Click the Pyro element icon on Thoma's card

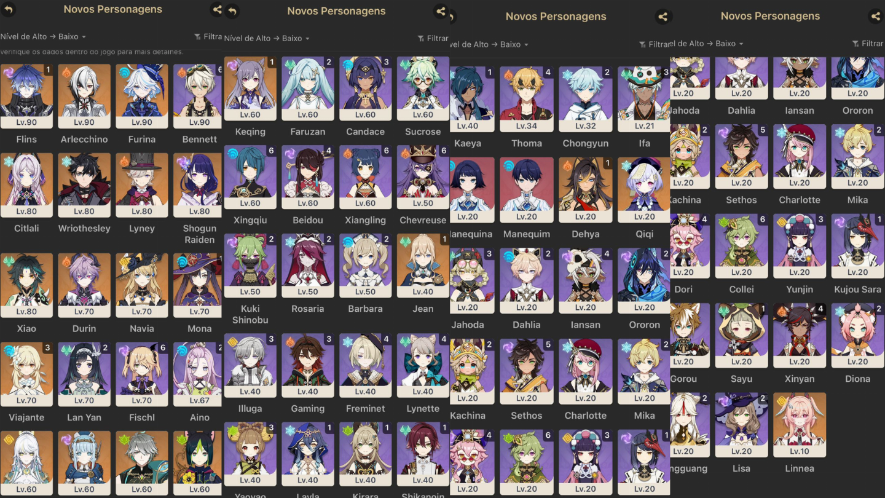pyautogui.click(x=508, y=75)
